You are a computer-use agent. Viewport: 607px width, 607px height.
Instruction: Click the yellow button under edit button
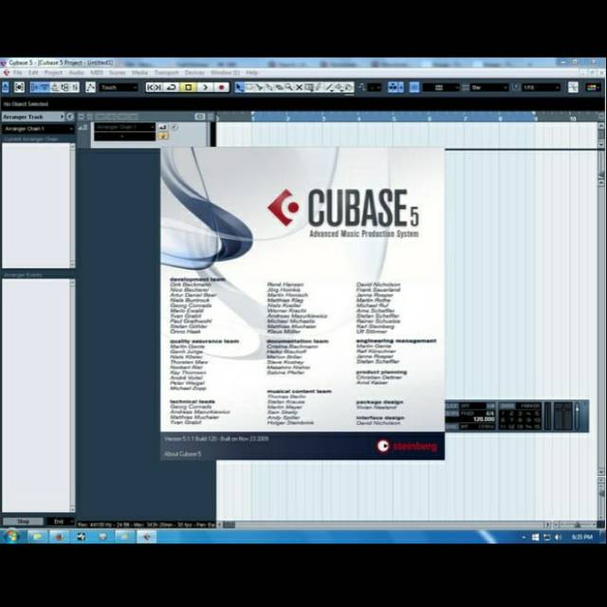tap(163, 136)
